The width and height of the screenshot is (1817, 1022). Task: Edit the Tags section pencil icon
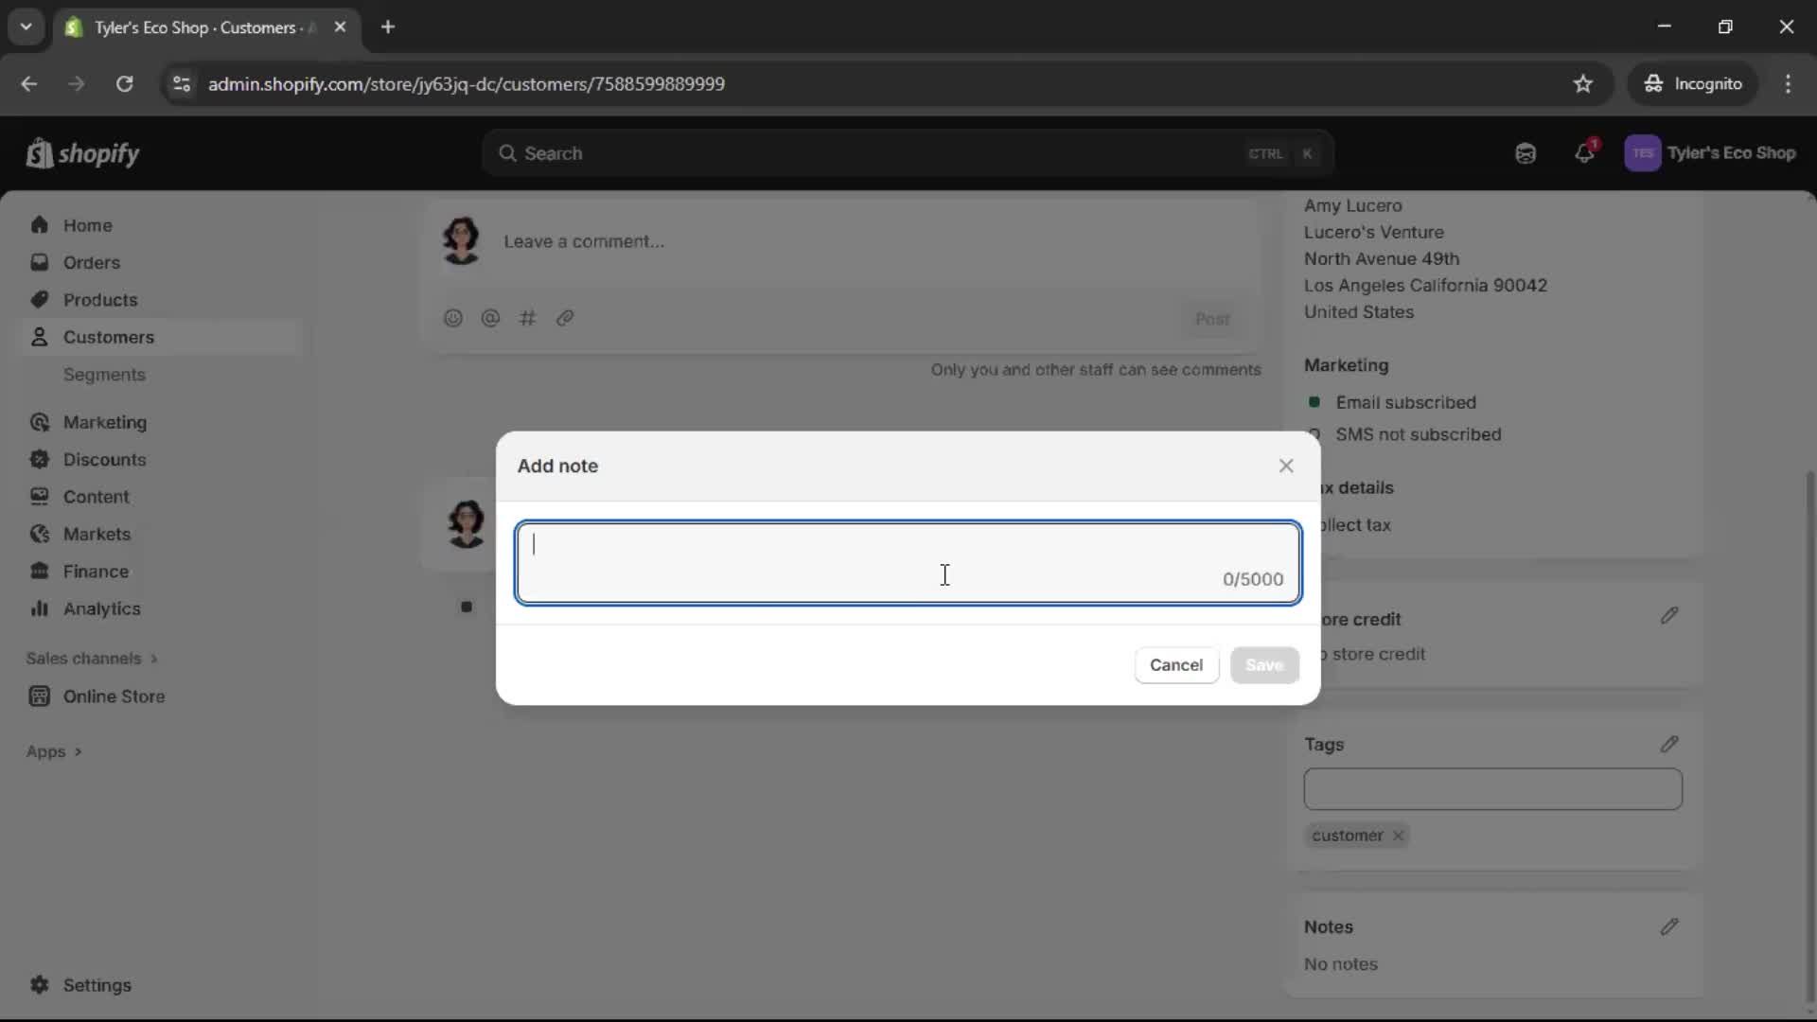click(1669, 744)
